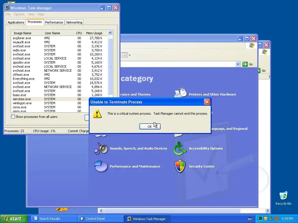Open the View menu in Task Manager
Viewport: 298px width, 223px height.
[x=31, y=14]
